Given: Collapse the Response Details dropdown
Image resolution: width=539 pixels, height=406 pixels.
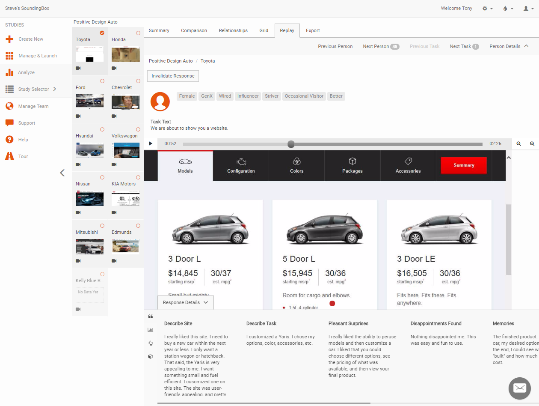Looking at the screenshot, I should [185, 302].
